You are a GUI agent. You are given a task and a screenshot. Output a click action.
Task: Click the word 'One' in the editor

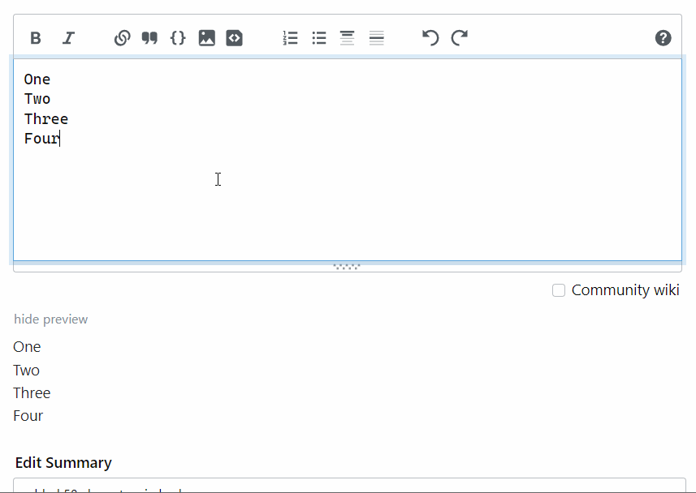tap(37, 79)
